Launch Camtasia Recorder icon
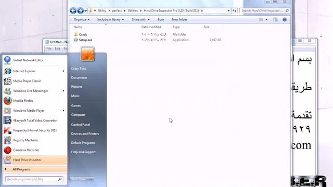 pyautogui.click(x=7, y=150)
